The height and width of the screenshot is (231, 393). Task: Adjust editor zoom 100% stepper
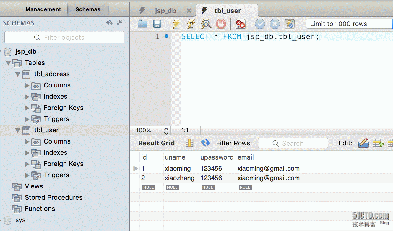166,131
